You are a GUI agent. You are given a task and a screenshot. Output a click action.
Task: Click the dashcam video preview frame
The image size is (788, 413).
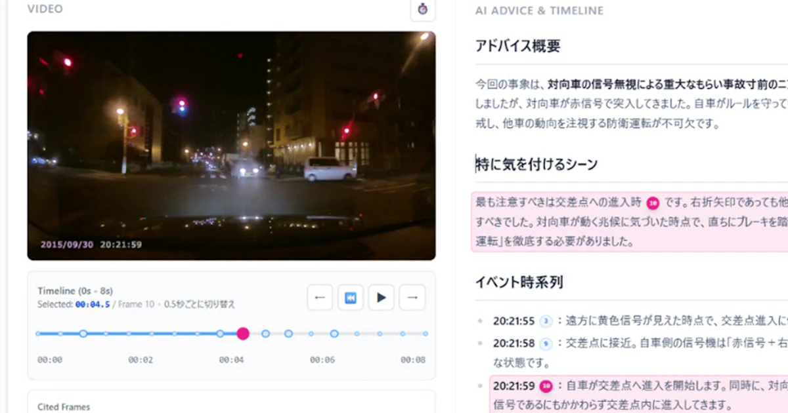pyautogui.click(x=231, y=146)
